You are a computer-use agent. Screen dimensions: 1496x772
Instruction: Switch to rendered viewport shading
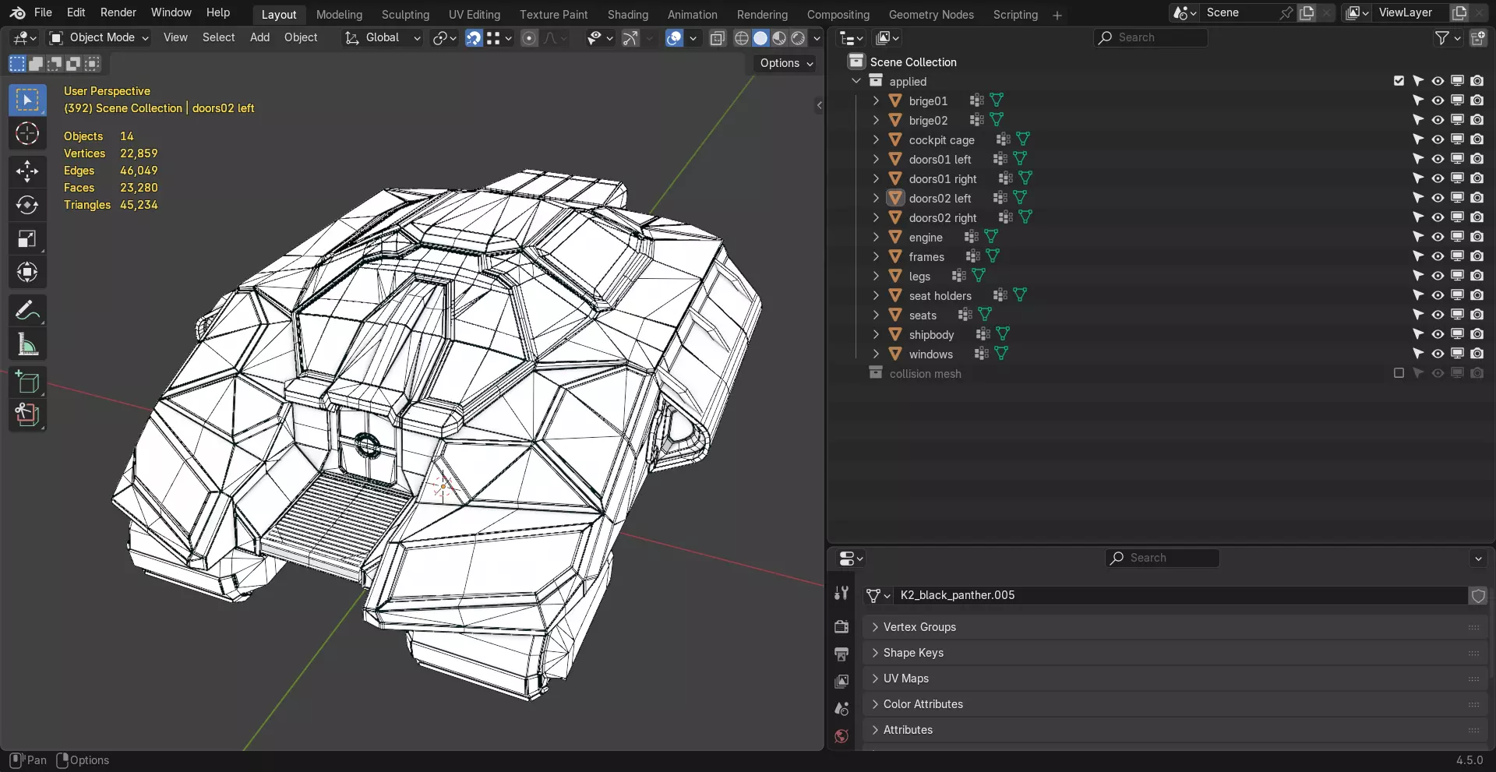pyautogui.click(x=798, y=38)
